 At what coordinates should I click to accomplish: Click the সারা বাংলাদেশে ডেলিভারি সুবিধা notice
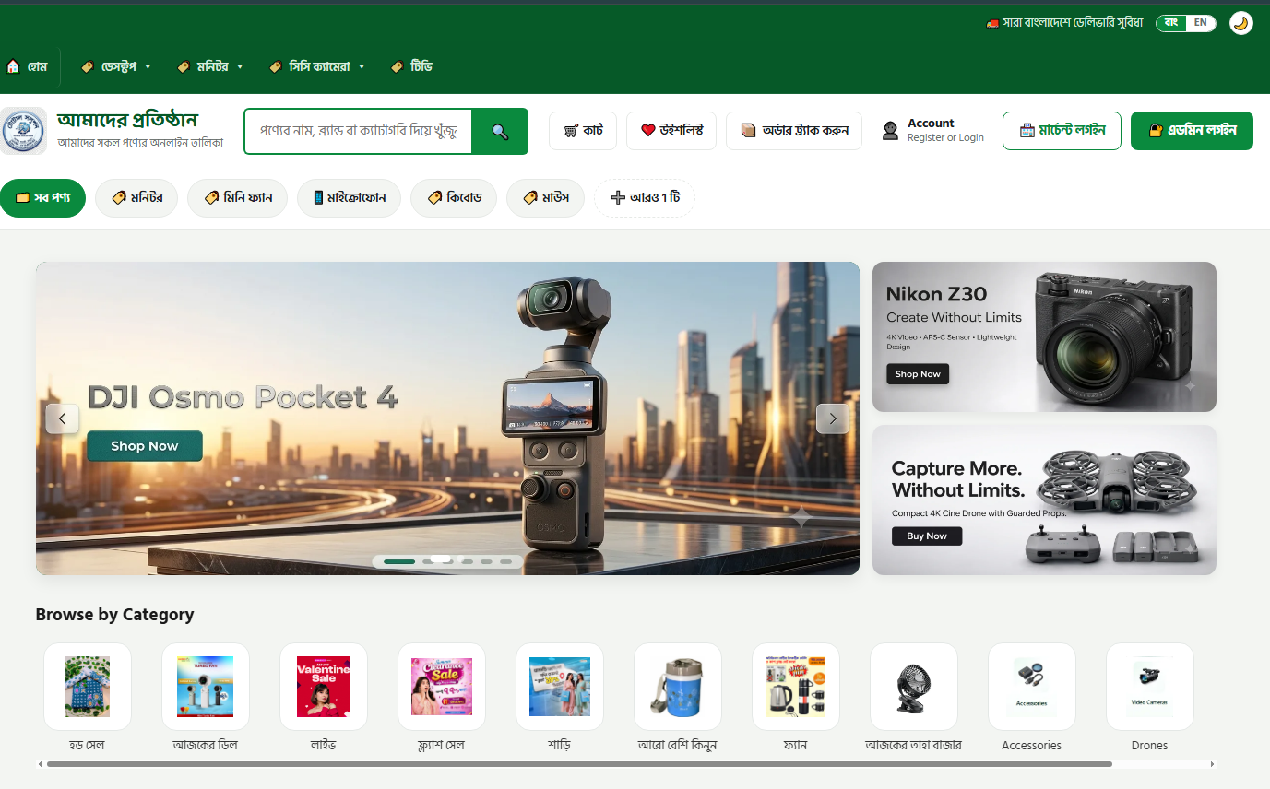click(1064, 23)
